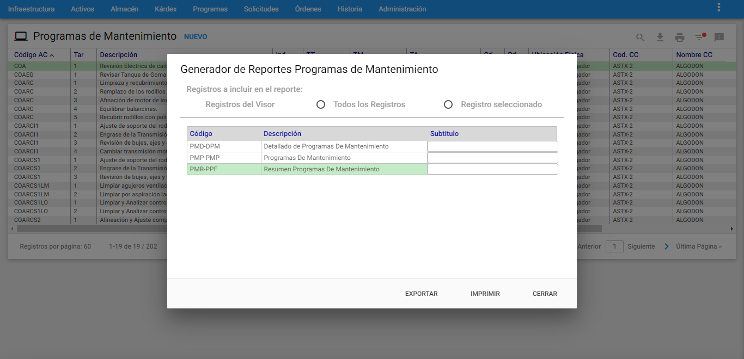
Task: Click the IMPRIMIR button
Action: (485, 294)
